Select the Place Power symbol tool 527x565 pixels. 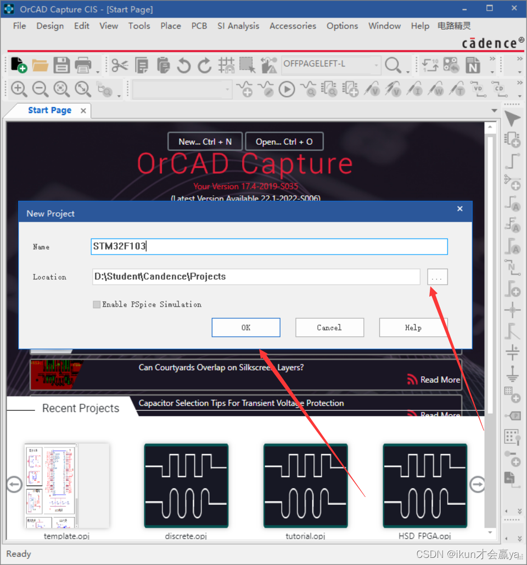512,352
